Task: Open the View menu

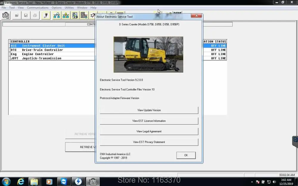Action: point(21,8)
